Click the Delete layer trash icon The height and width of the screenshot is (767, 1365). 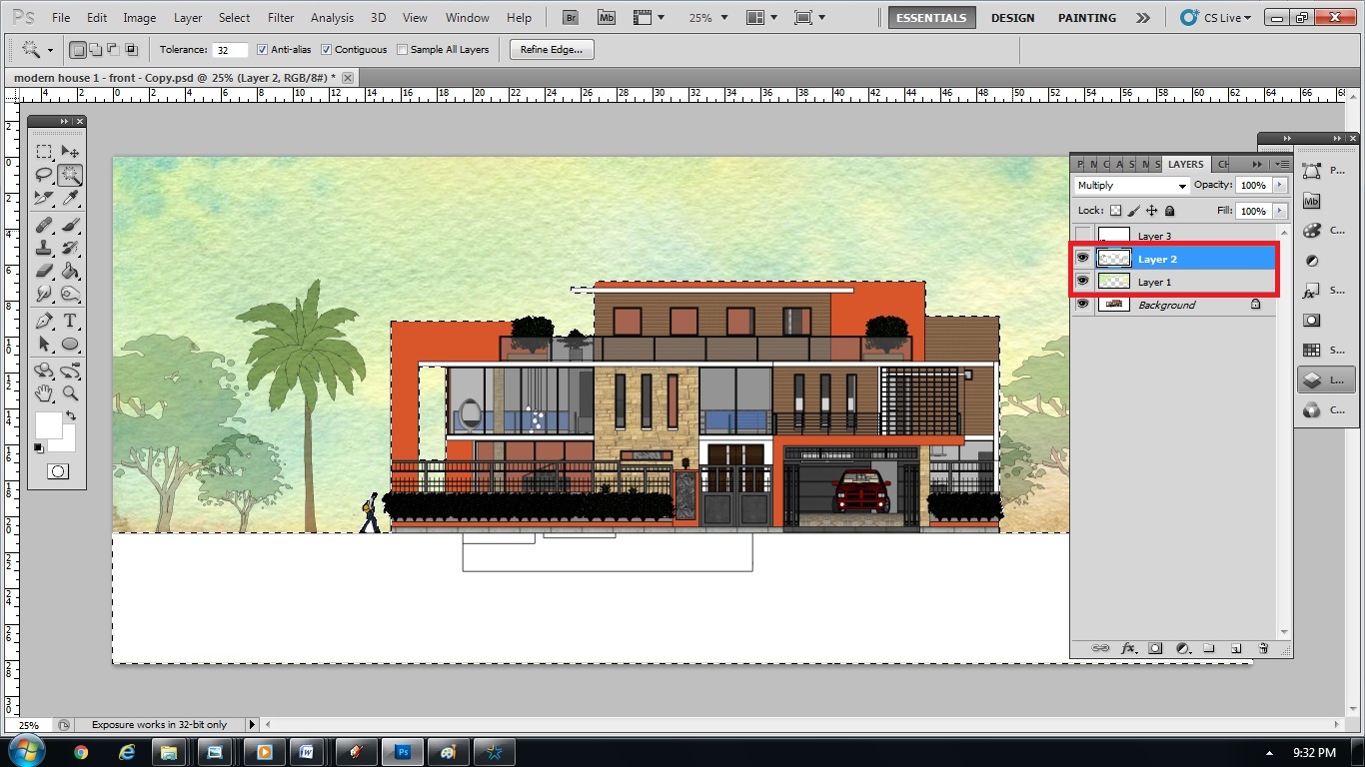pos(1263,648)
